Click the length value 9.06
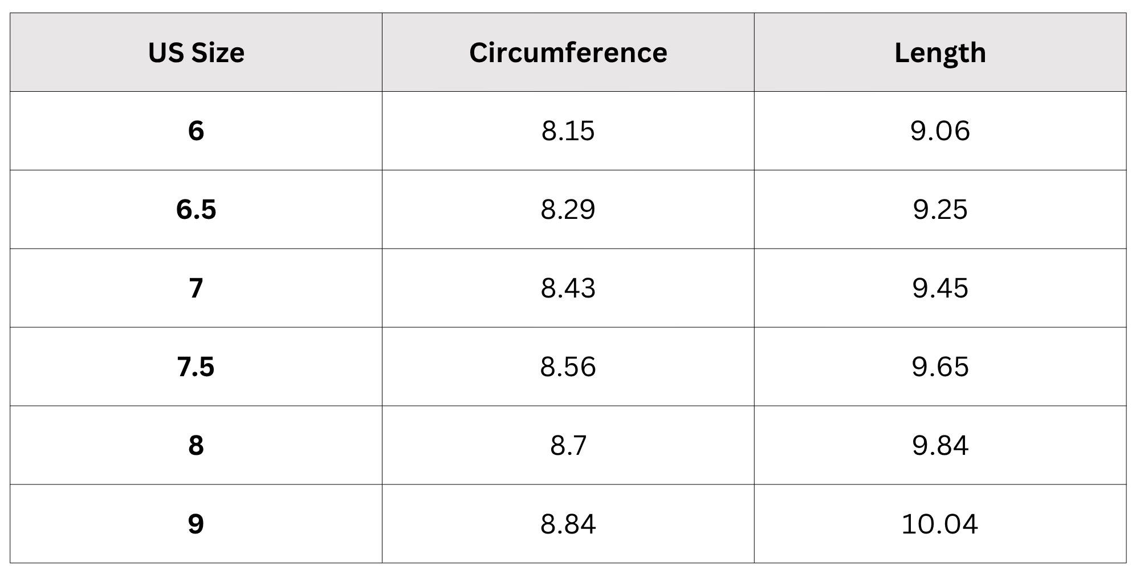Screen dimensions: 1140x570 pyautogui.click(x=940, y=131)
